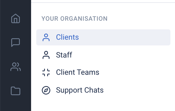Click the compass icon beside Support Chats
The height and width of the screenshot is (111, 175).
pos(46,90)
